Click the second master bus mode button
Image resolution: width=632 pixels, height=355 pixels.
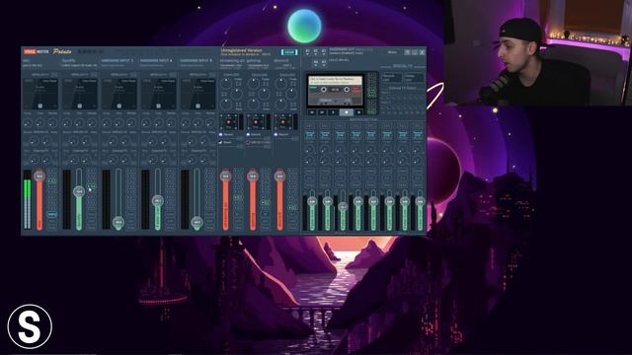pyautogui.click(x=325, y=135)
